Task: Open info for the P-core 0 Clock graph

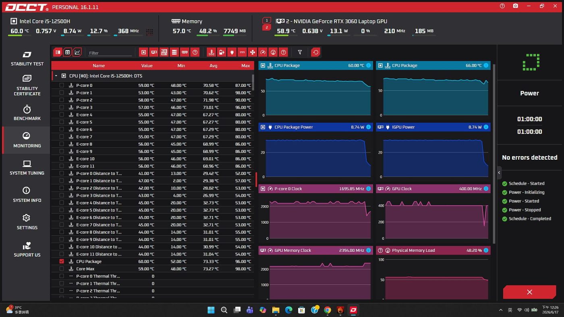Action: (x=368, y=189)
